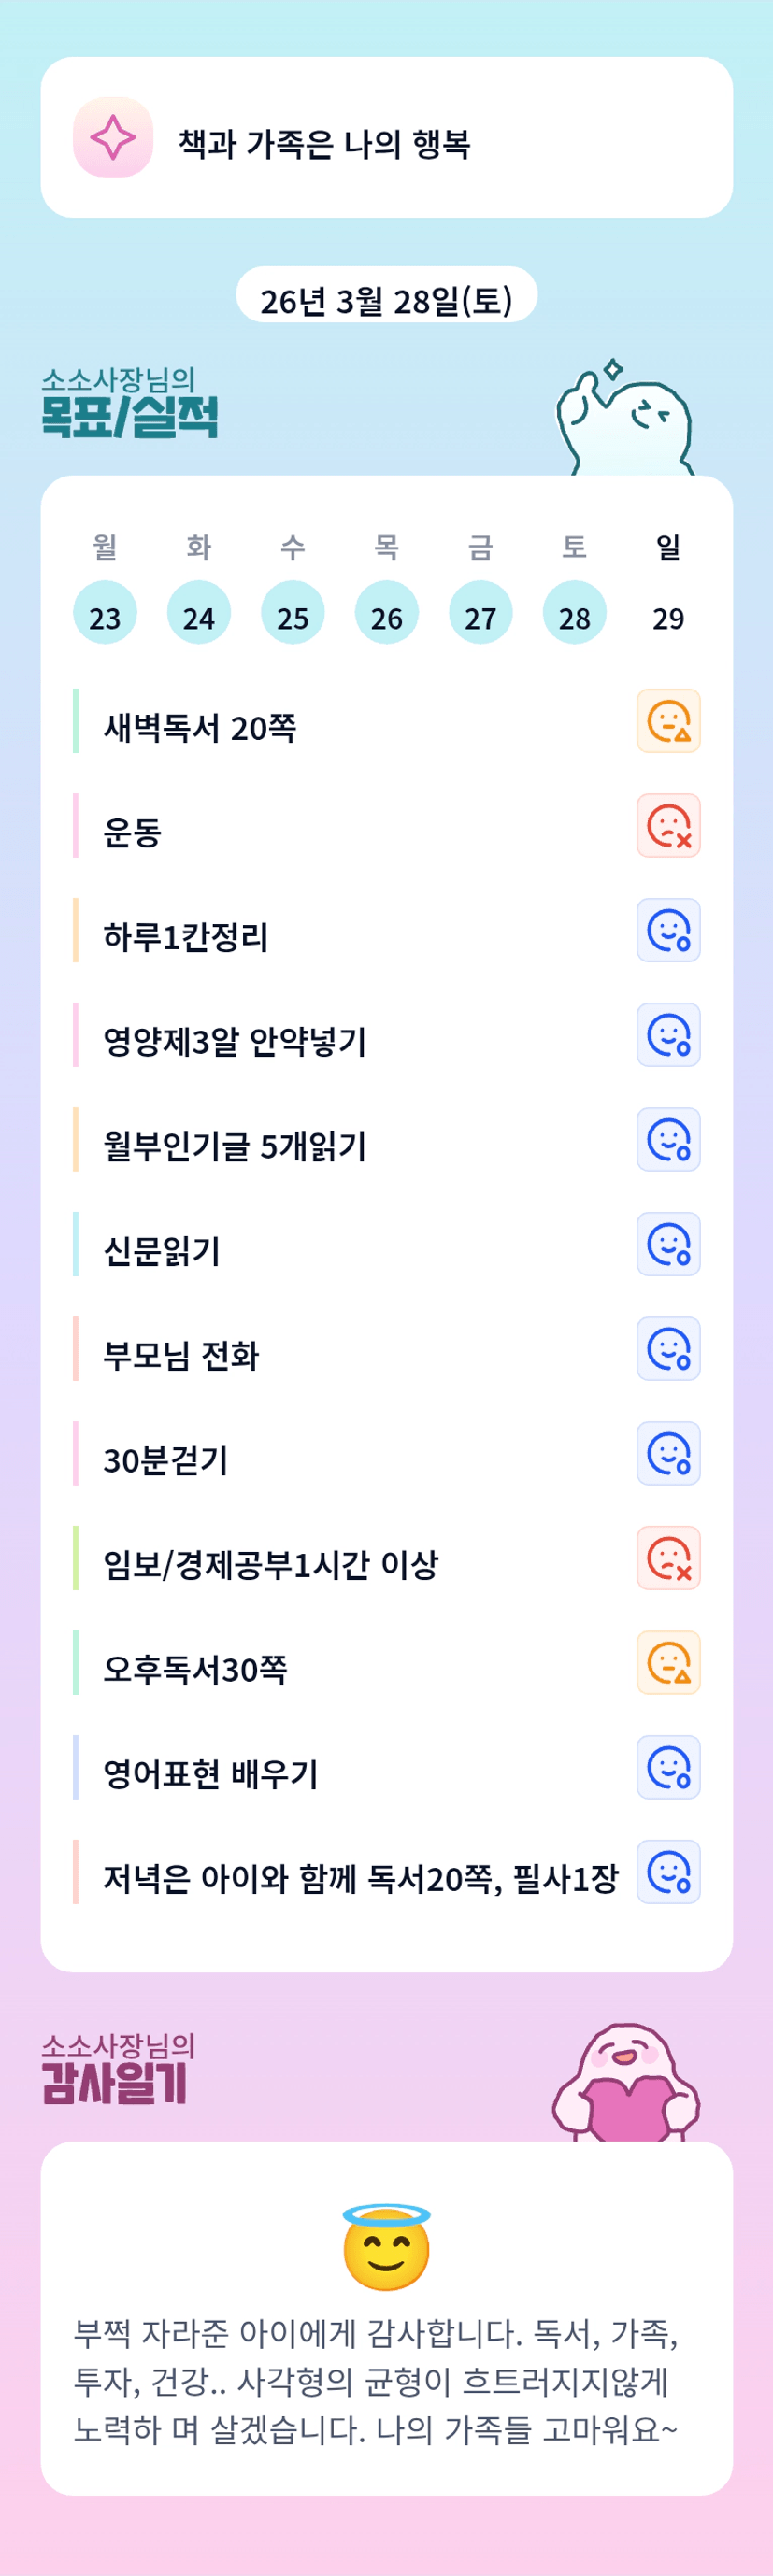This screenshot has height=2576, width=773.
Task: Click the gratitude diary text starting 부쩍 자라준
Action: click(x=376, y=2381)
